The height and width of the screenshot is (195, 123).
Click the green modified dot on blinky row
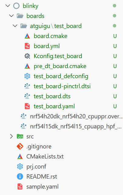point(115,6)
